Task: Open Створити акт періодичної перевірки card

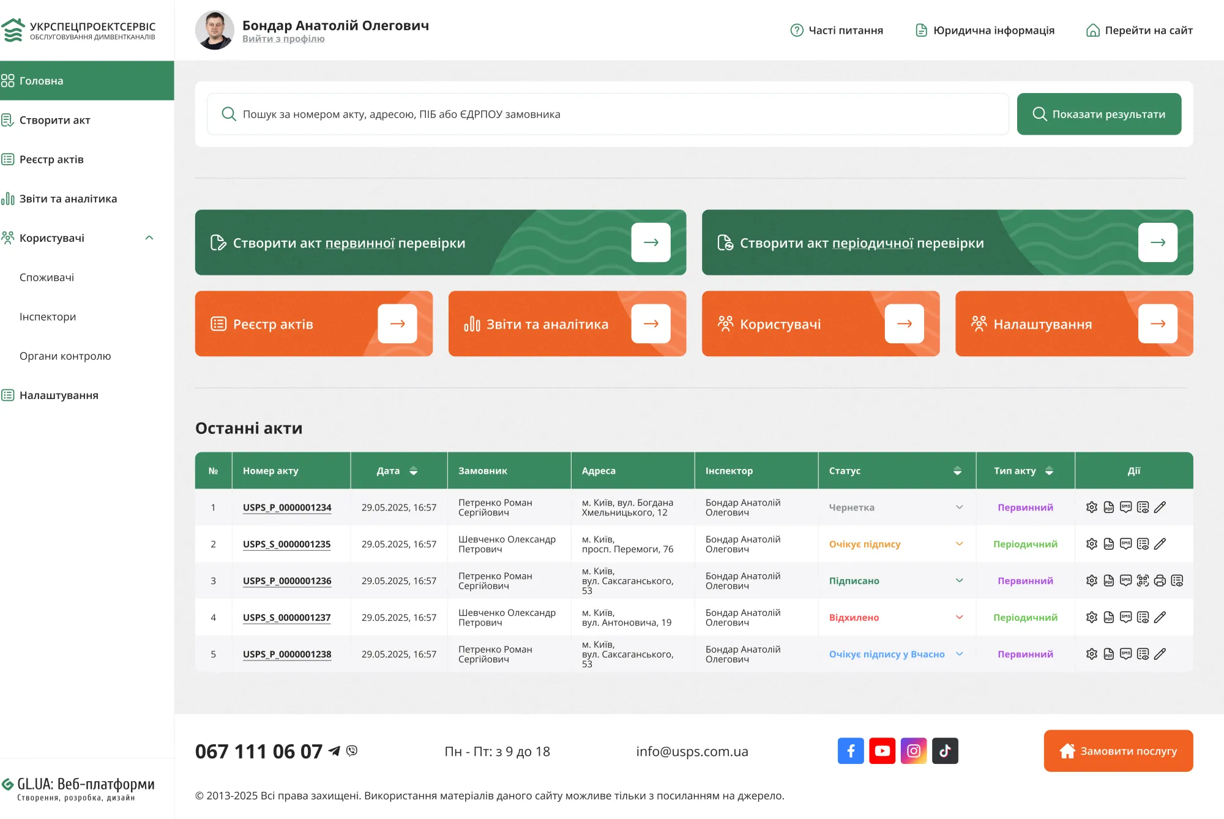Action: (x=947, y=242)
